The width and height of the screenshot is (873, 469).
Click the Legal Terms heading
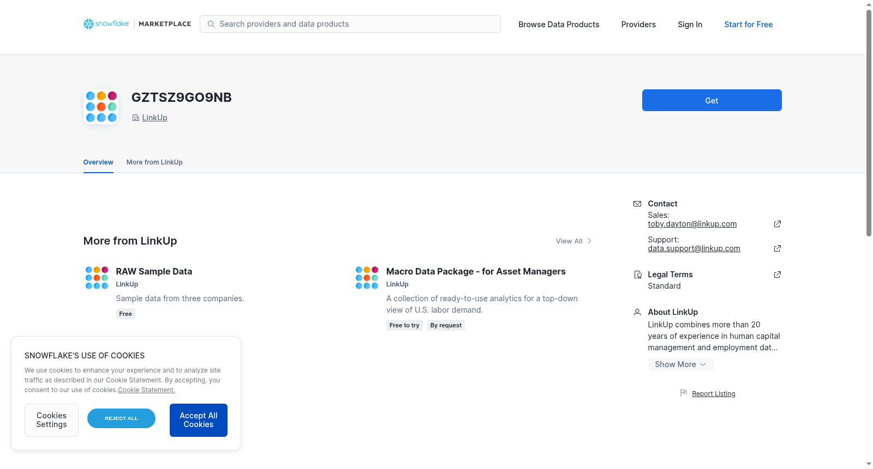click(670, 275)
